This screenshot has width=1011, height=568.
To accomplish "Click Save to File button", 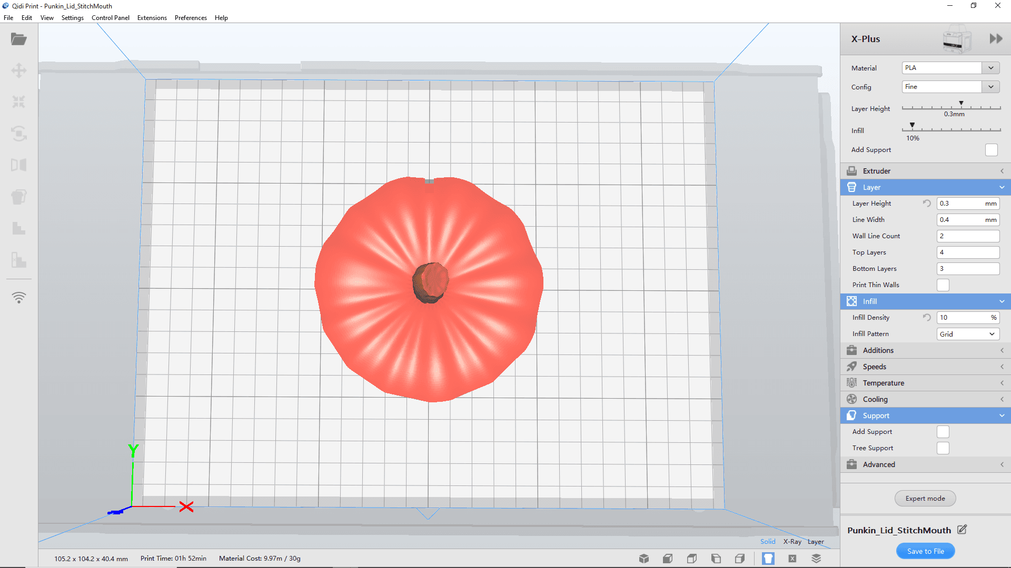I will coord(925,551).
